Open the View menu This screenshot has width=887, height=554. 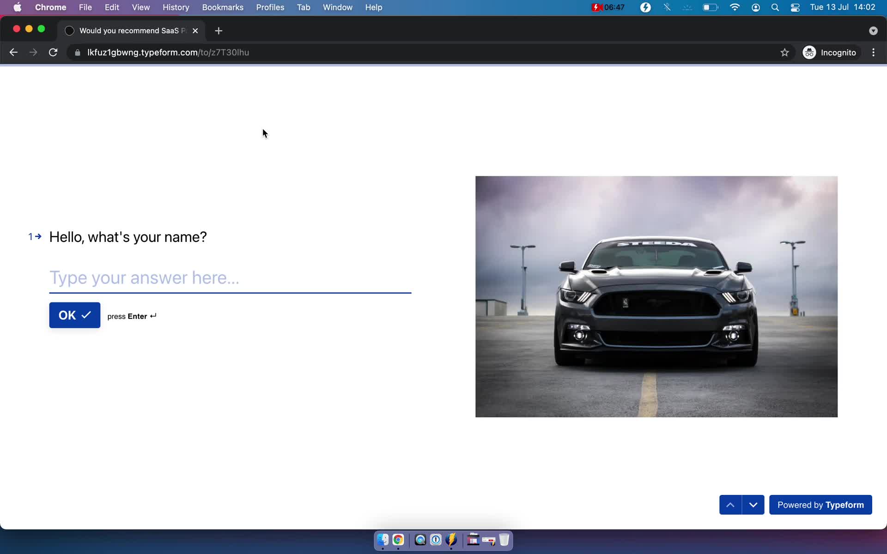(140, 7)
